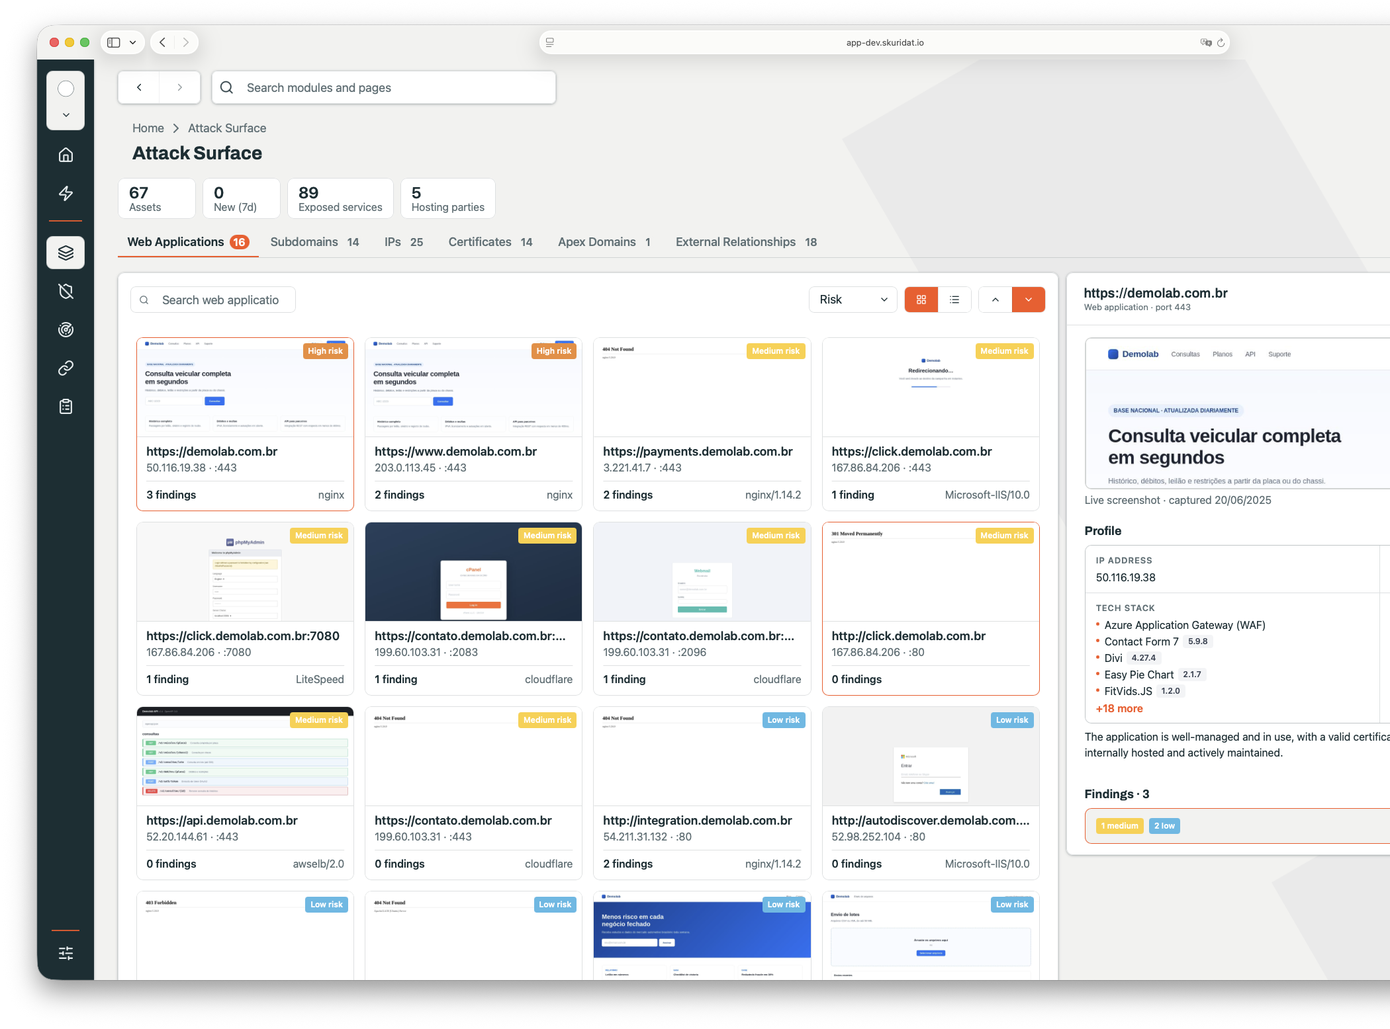Click the in-app forward arrow button
The image size is (1390, 1029).
pyautogui.click(x=179, y=87)
